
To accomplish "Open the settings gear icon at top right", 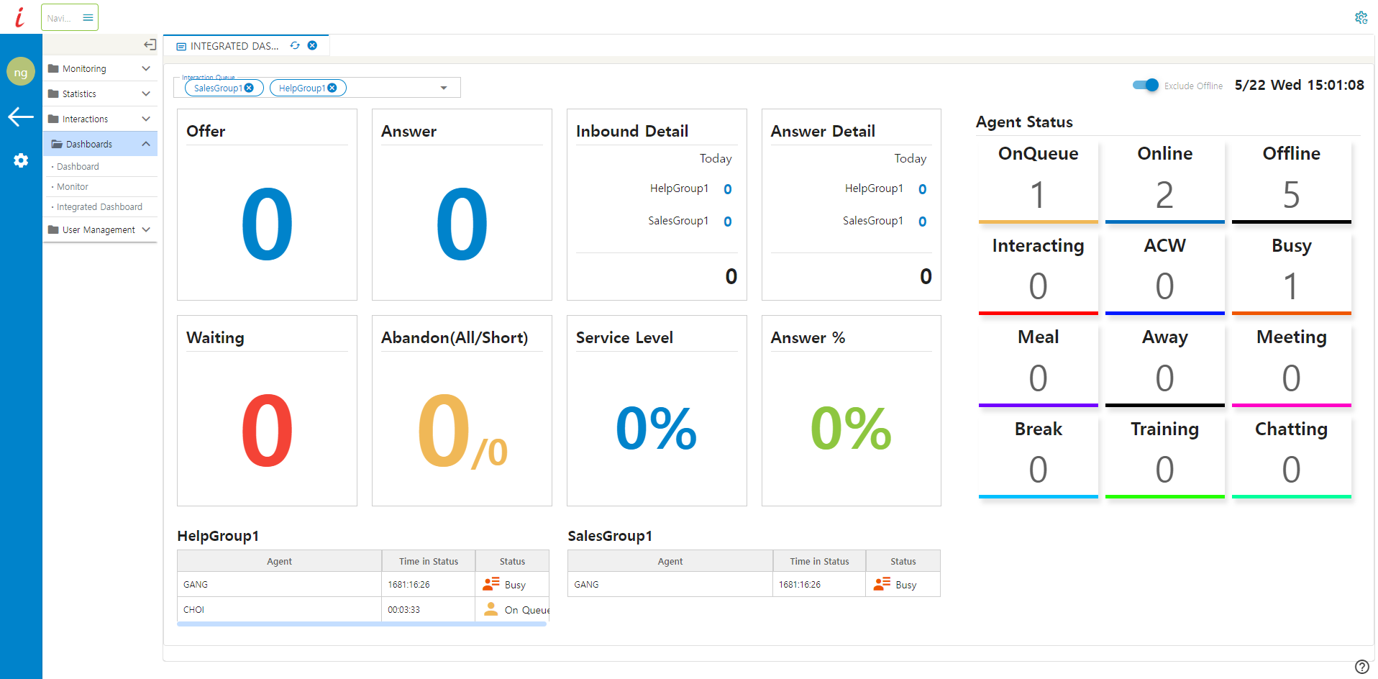I will coord(1361,17).
